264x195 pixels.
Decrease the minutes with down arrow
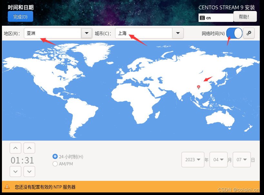29,172
